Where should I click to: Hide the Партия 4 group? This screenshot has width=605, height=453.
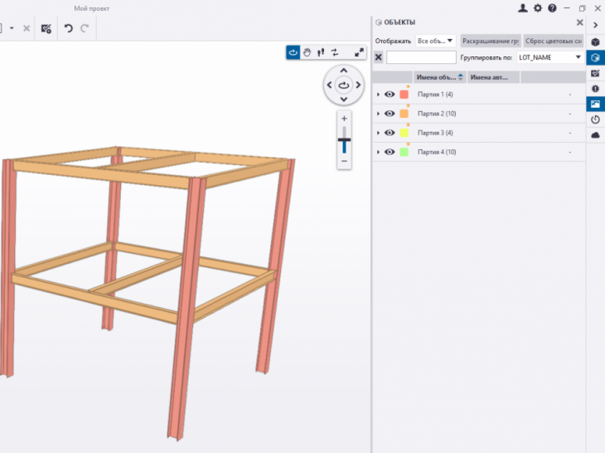tap(390, 152)
